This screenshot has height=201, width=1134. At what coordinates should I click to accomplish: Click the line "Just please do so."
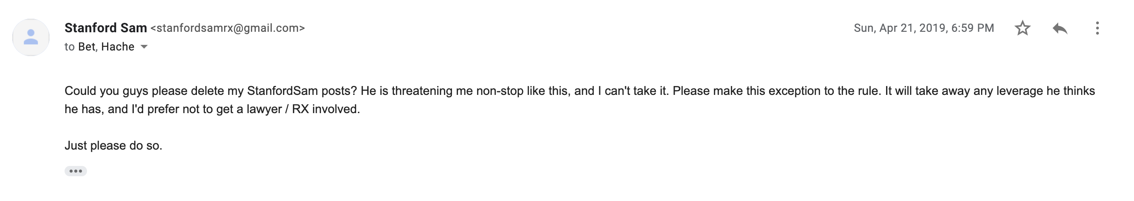[113, 146]
